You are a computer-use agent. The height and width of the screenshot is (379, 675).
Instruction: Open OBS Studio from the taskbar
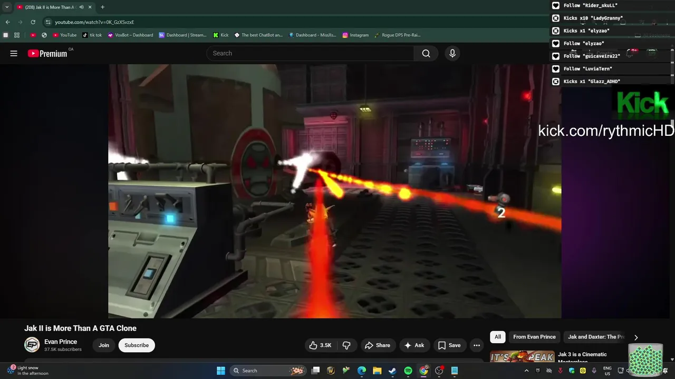click(x=439, y=371)
